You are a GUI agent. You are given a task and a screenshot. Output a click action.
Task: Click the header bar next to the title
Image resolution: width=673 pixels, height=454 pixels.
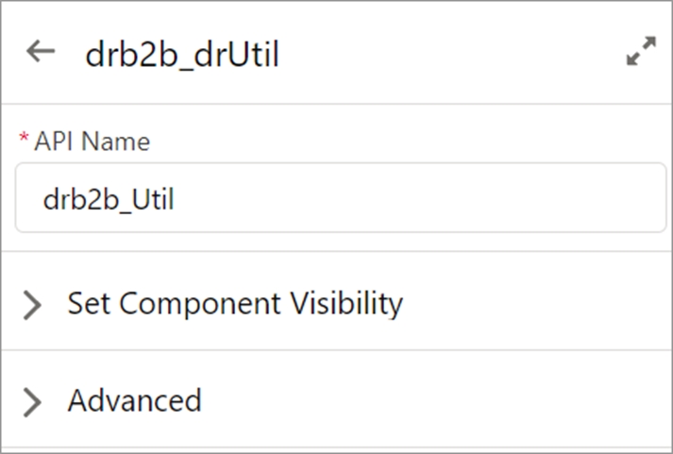444,54
